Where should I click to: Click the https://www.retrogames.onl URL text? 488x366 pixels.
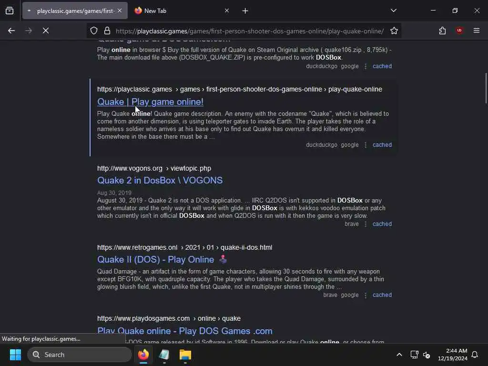137,247
